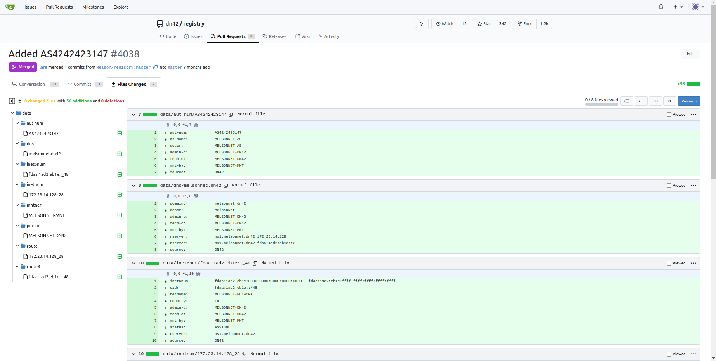Open the Review dropdown
This screenshot has width=716, height=361.
click(689, 101)
